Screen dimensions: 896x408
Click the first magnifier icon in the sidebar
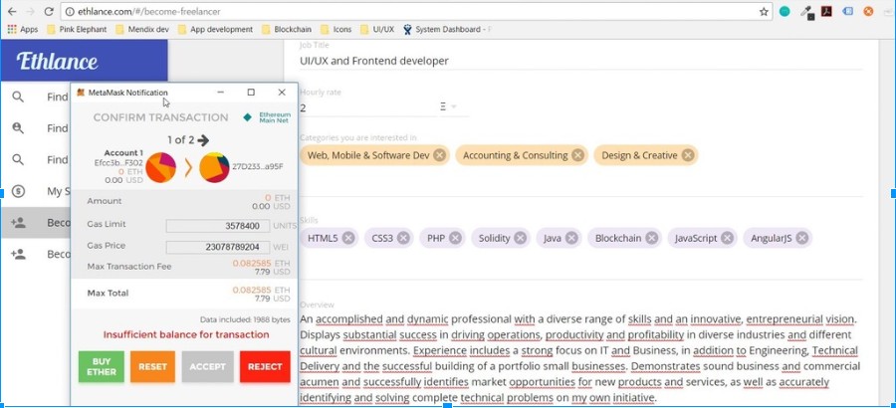(x=18, y=98)
